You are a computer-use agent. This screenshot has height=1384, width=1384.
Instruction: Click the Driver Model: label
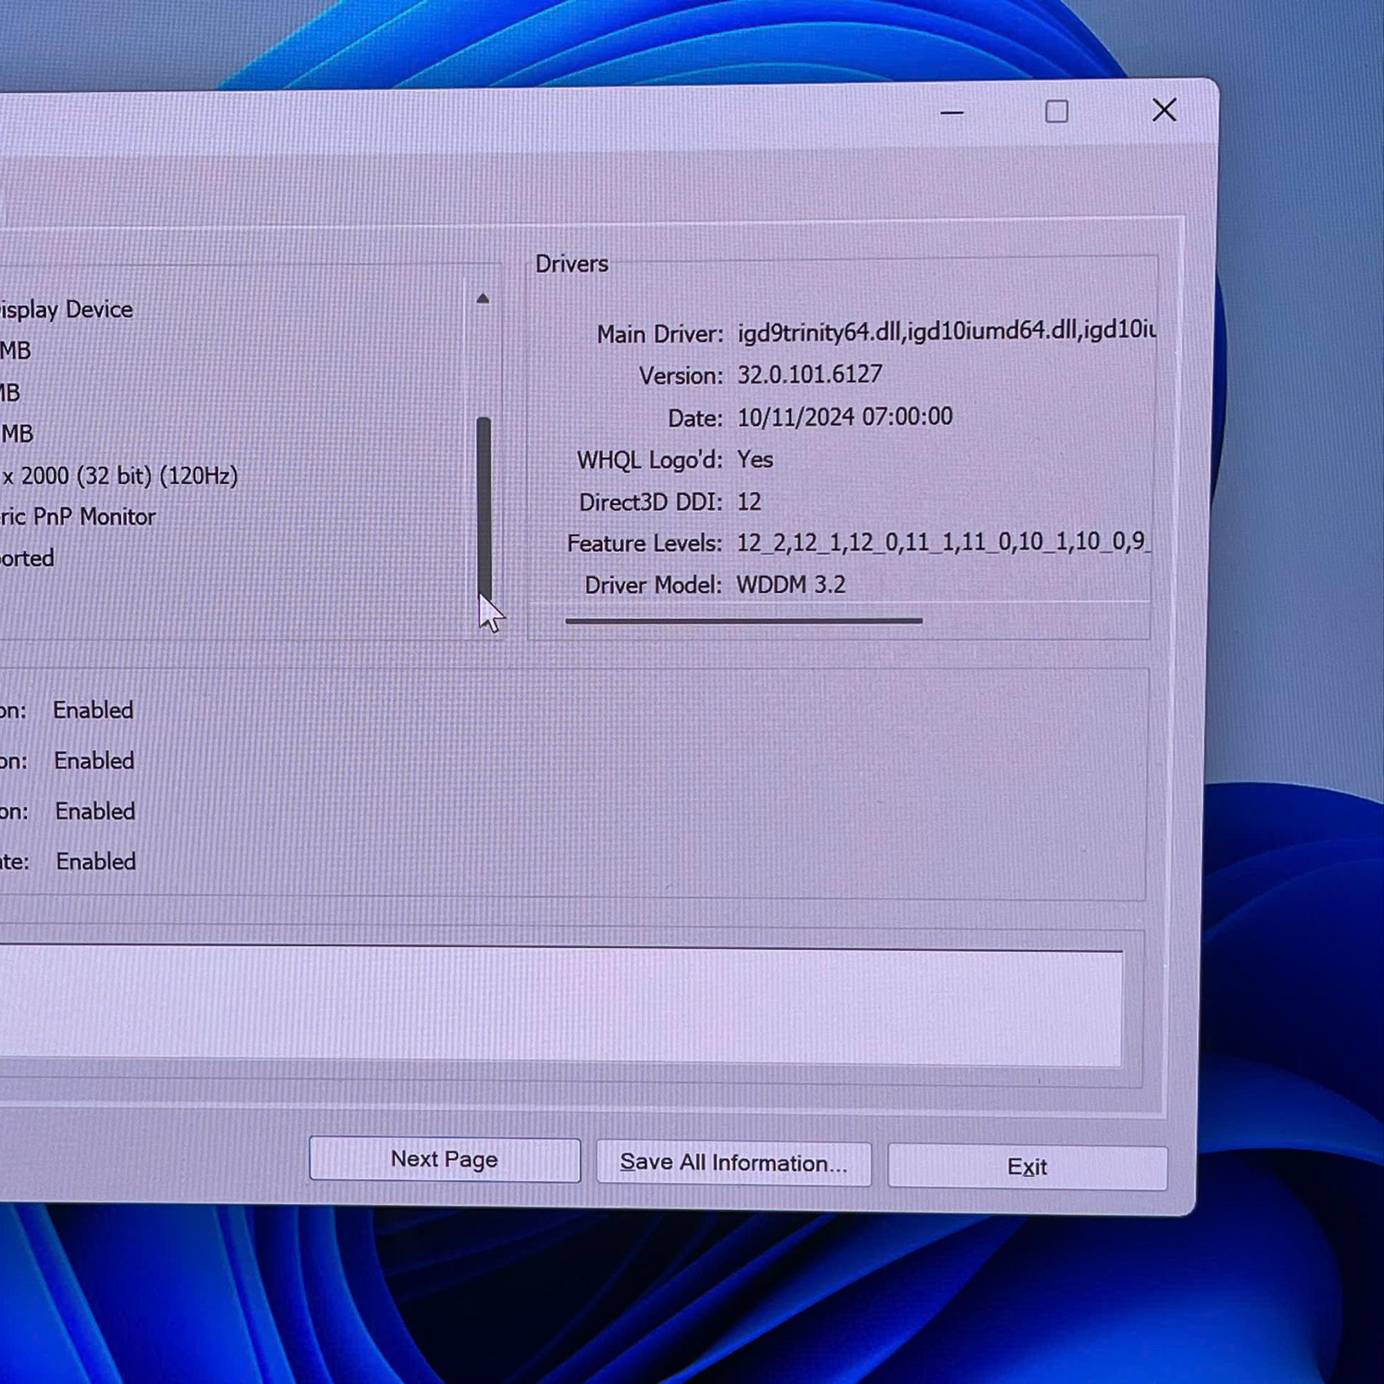[x=653, y=586]
